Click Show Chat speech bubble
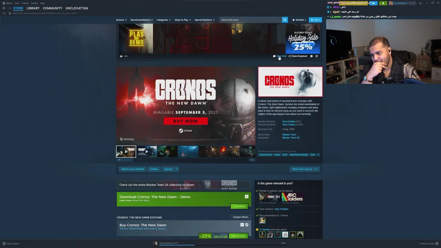Screen dimensions: 441x248 (280, 56)
